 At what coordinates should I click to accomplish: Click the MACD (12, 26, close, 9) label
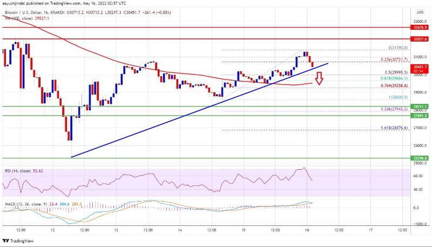point(26,204)
